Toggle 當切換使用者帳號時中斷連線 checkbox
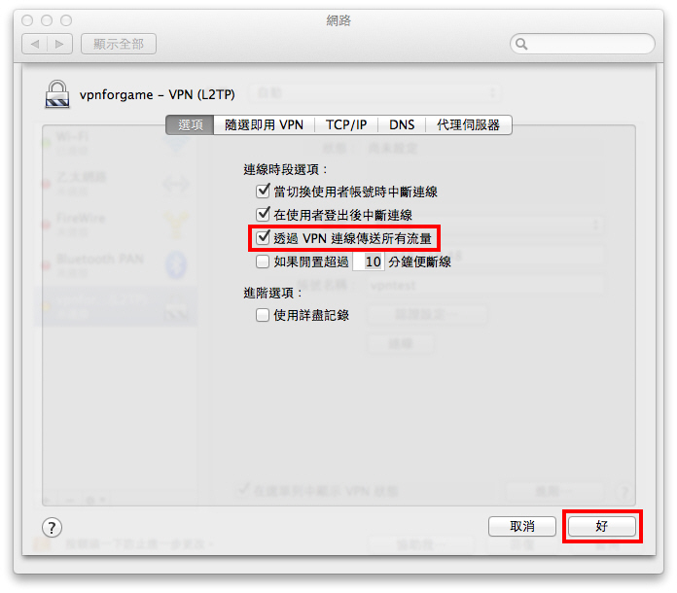 click(x=263, y=191)
